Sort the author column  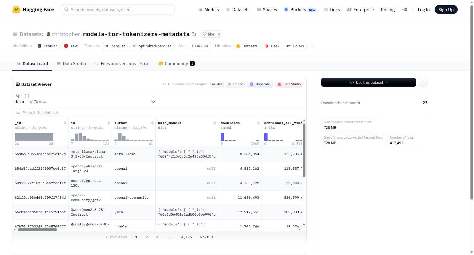pos(152,123)
